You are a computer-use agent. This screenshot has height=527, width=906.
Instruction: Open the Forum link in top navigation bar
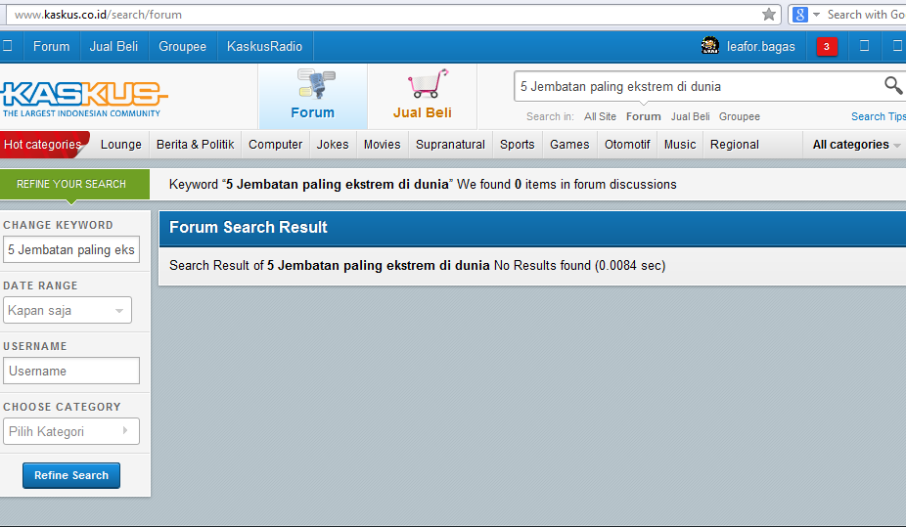(52, 46)
